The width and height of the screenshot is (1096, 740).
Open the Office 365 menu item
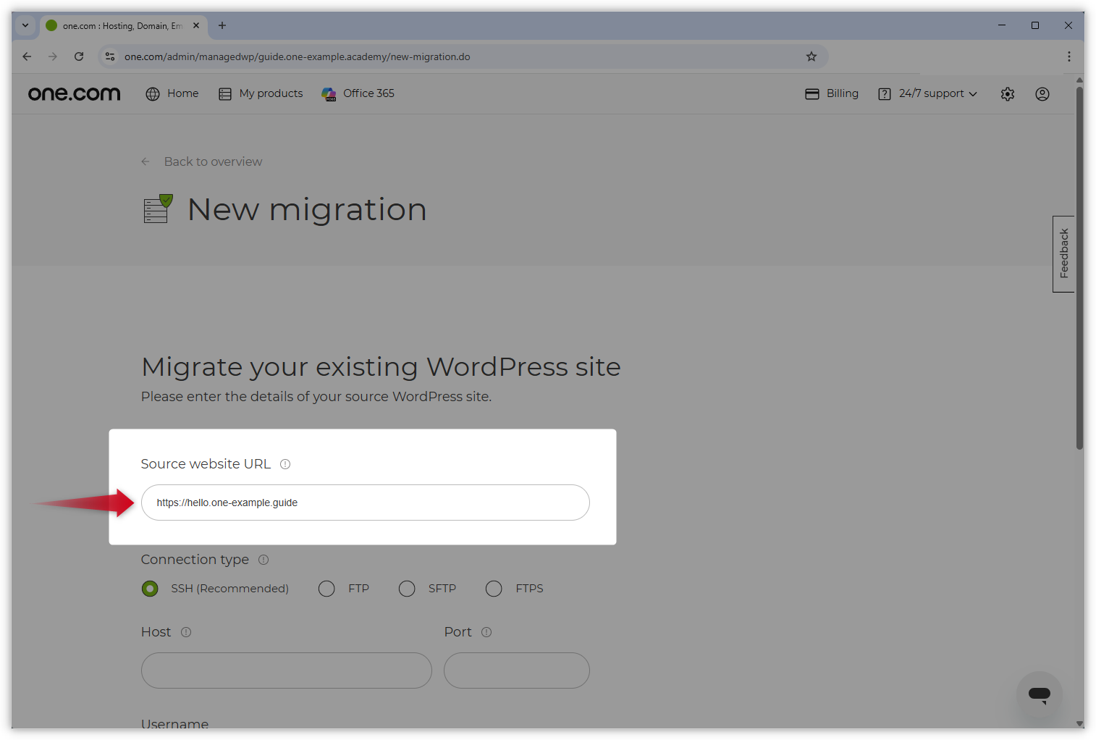coord(358,93)
